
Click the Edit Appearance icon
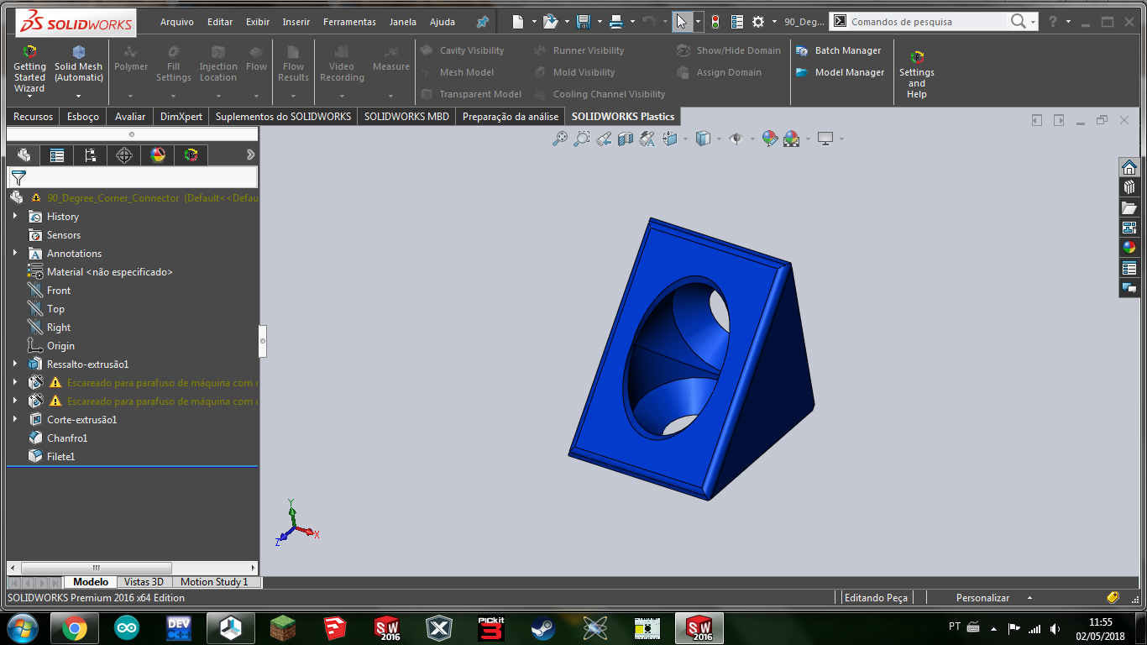pos(769,139)
